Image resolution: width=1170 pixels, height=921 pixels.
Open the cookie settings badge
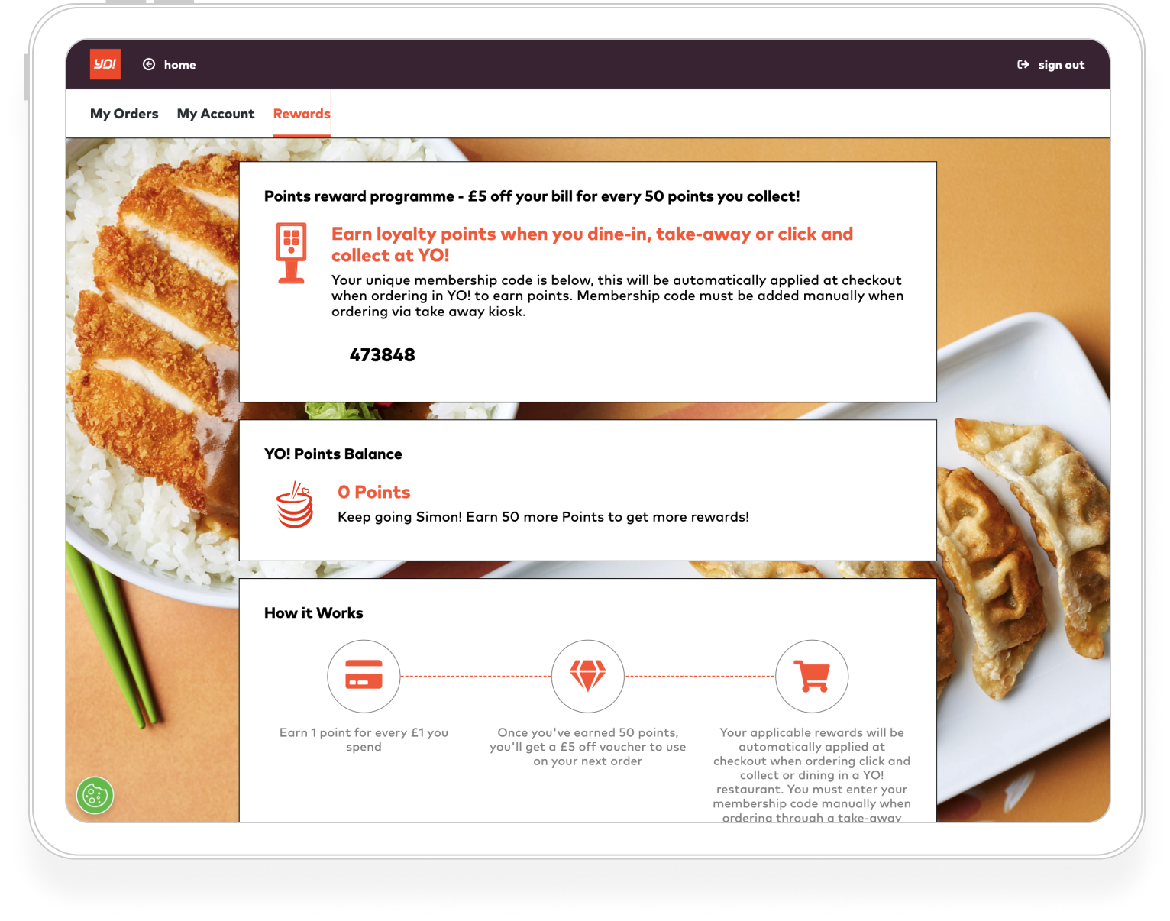point(95,796)
